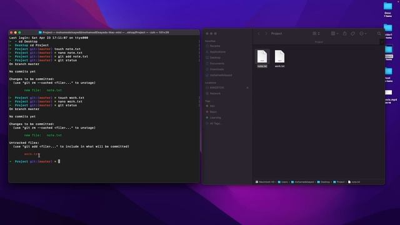Open Downloads in Finder sidebar
This screenshot has width=400, height=225.
(217, 69)
